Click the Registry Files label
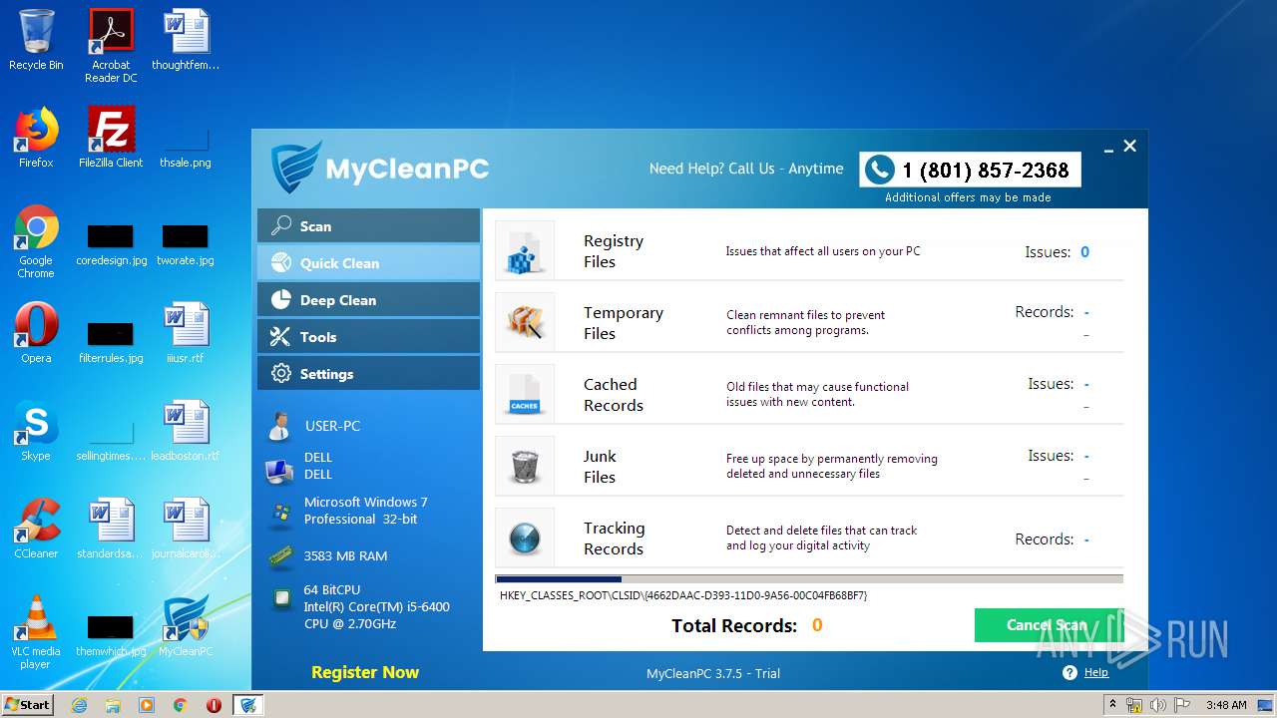Screen dimensions: 1277x718 point(614,251)
